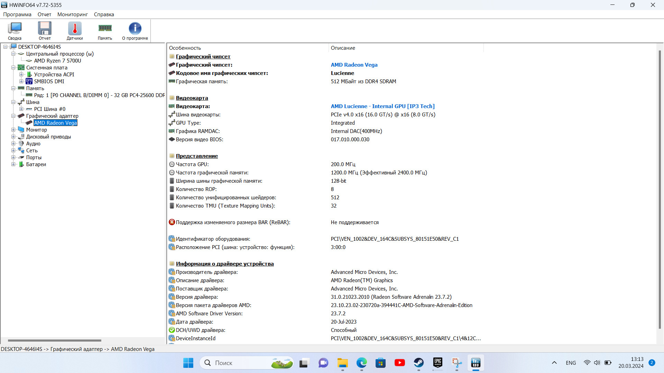
Task: Select the Версия драйвера row
Action: 325,297
